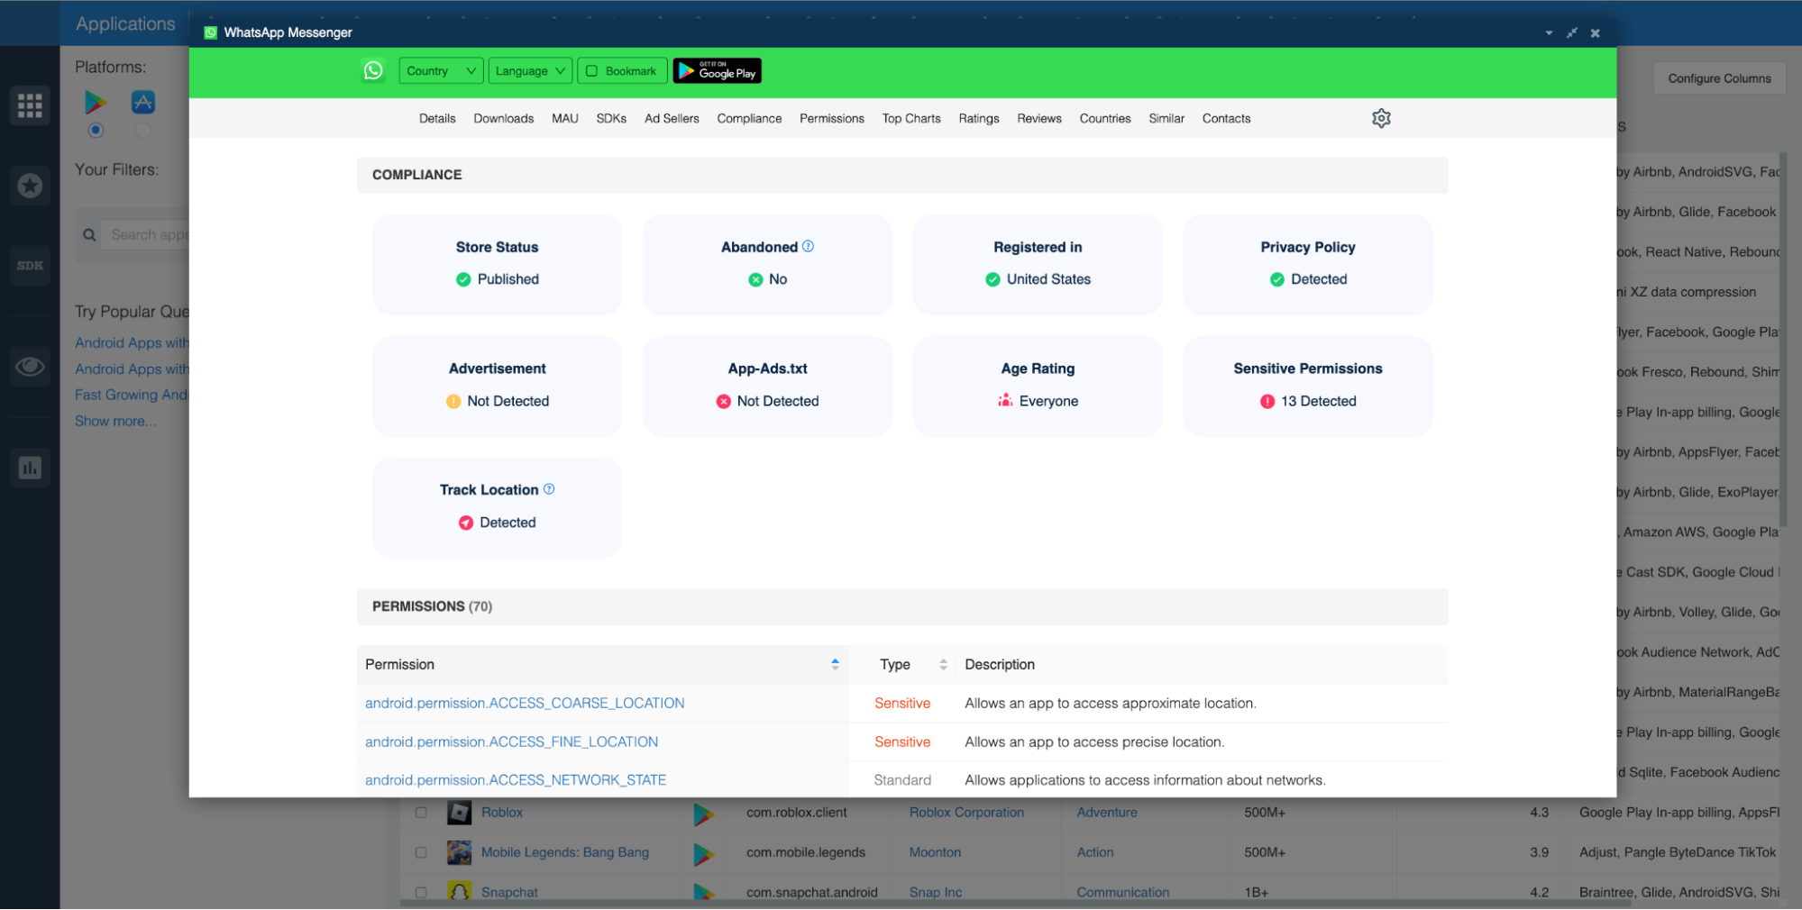1802x910 pixels.
Task: Click the Search apps input field
Action: pyautogui.click(x=144, y=235)
